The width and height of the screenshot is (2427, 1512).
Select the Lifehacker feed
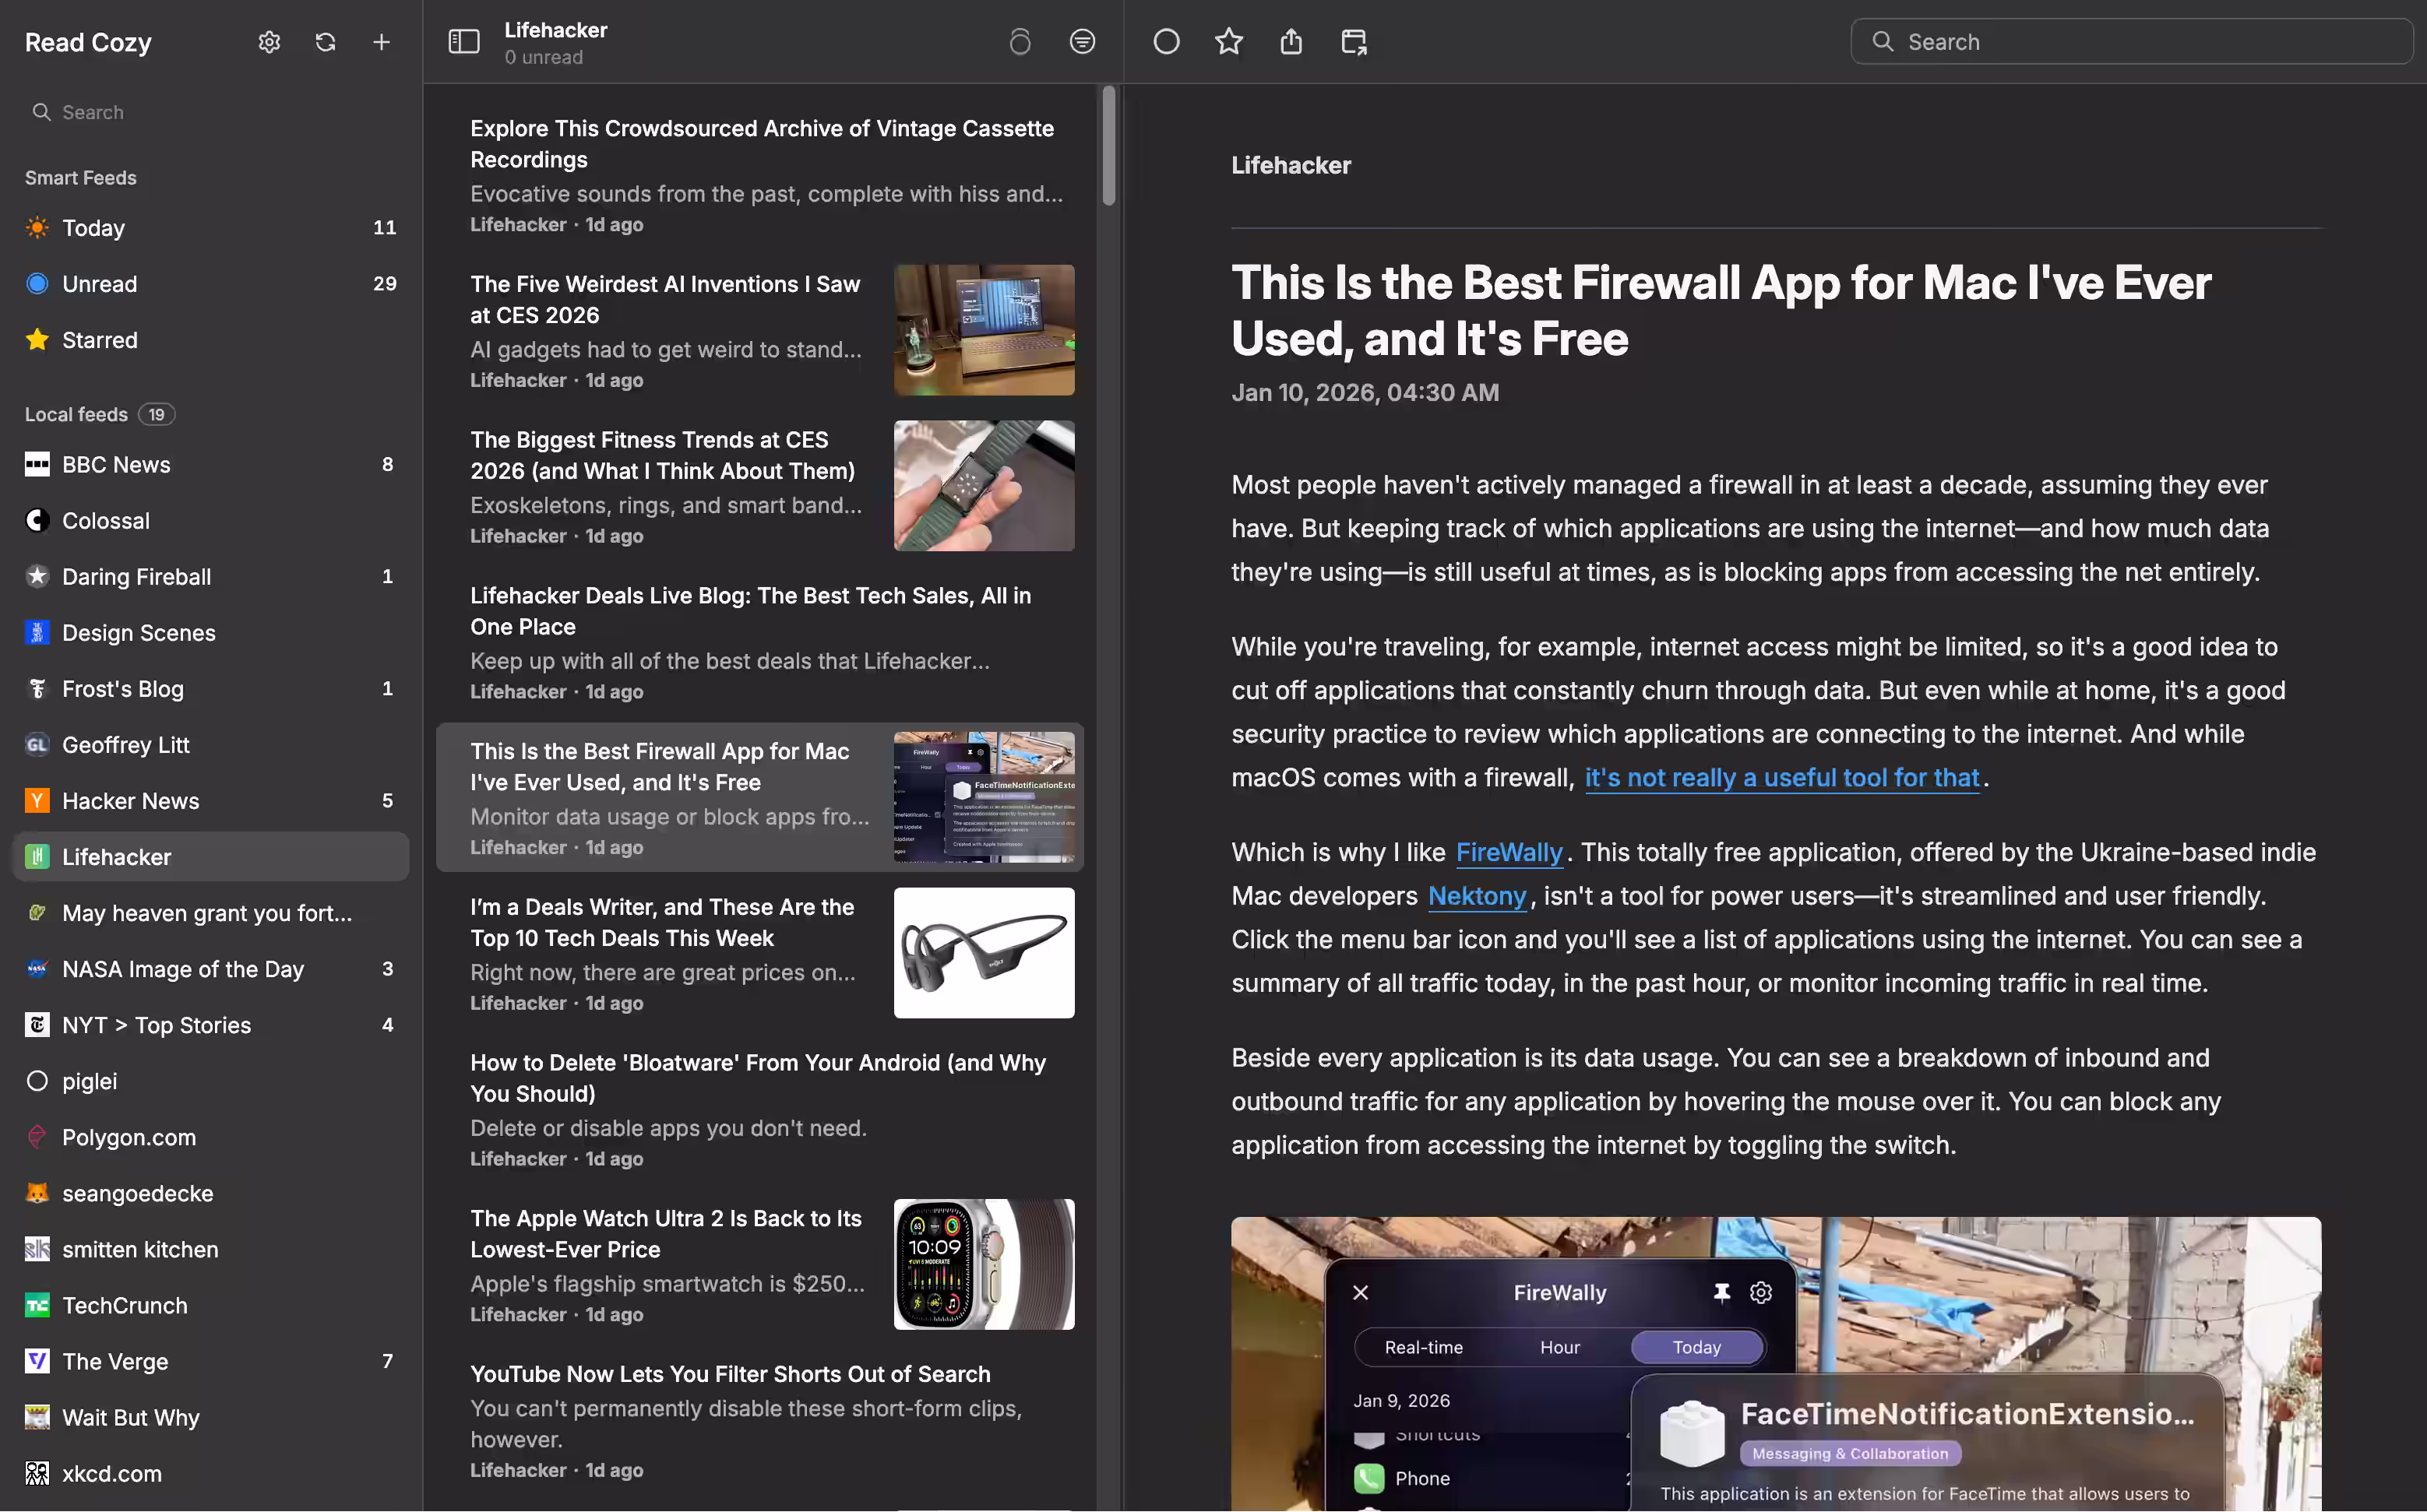click(x=210, y=857)
